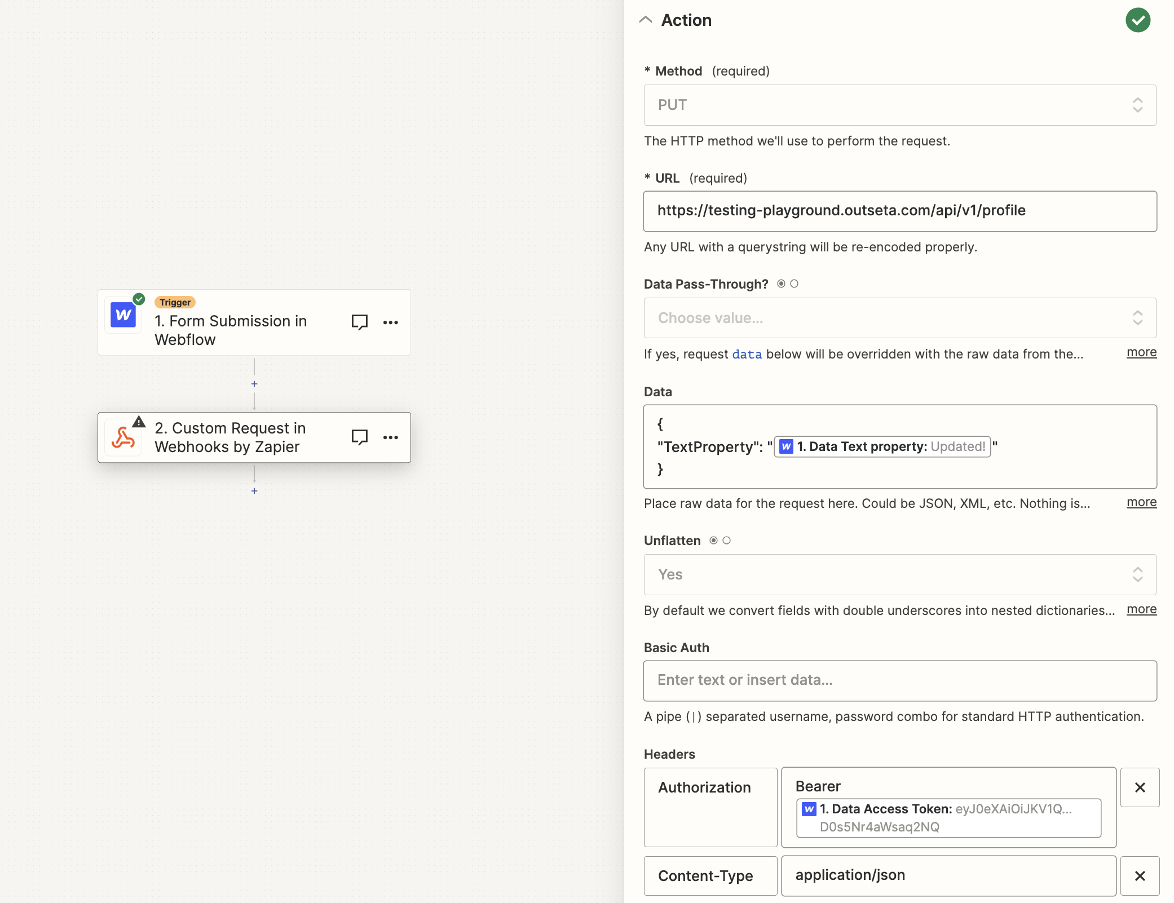Open more options for Webflow trigger step
The width and height of the screenshot is (1174, 903).
pyautogui.click(x=391, y=322)
